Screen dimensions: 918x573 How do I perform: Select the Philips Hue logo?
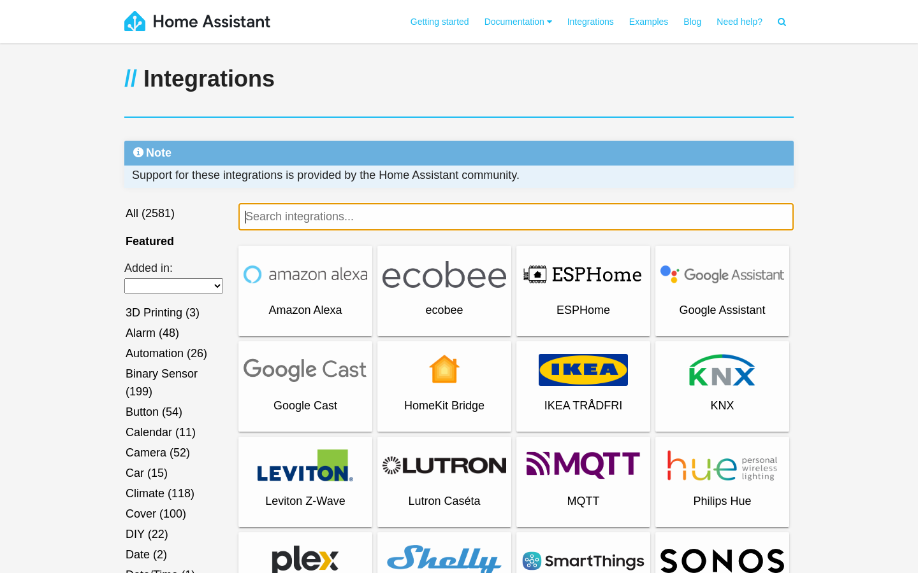click(x=722, y=465)
